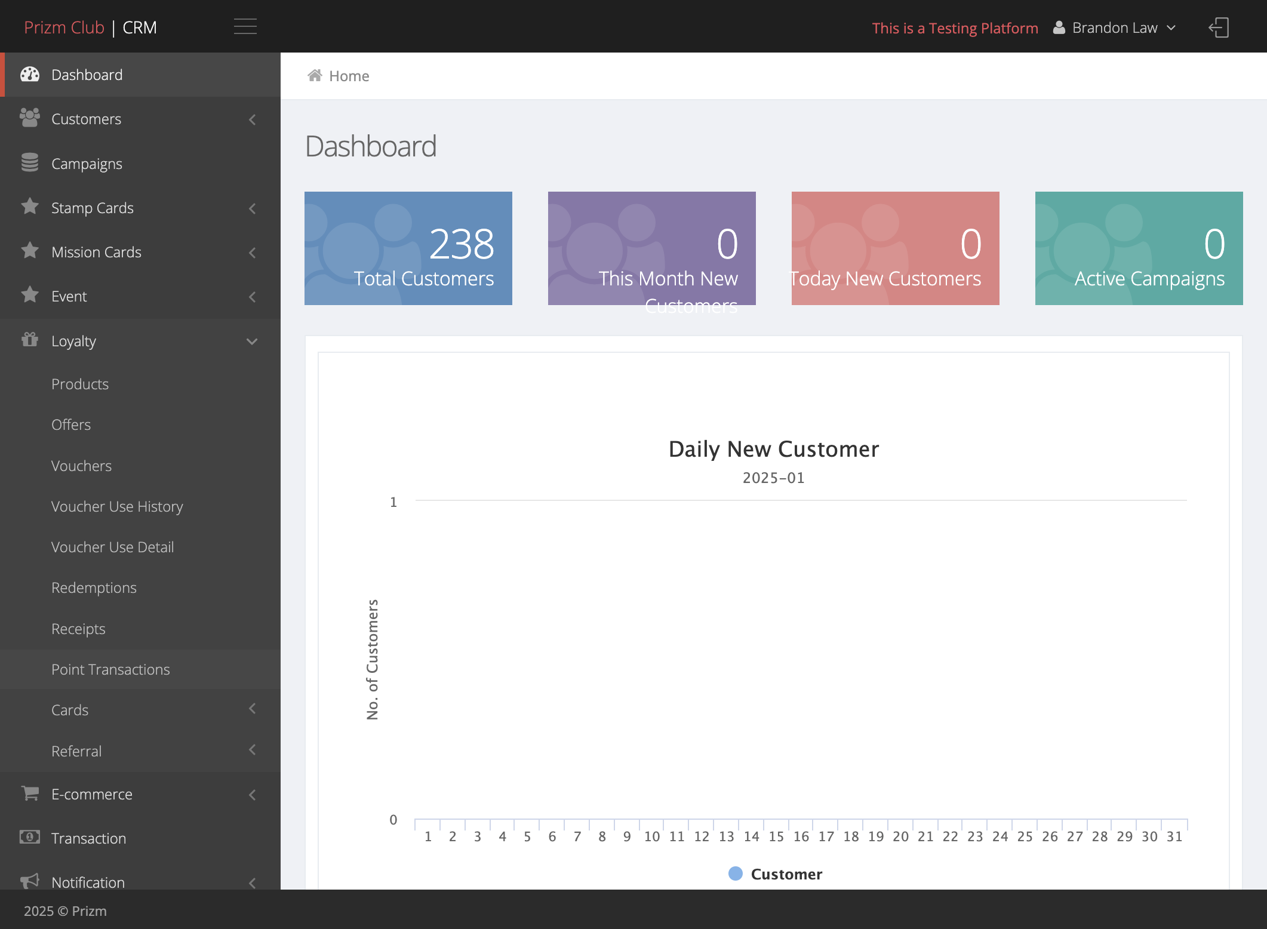
Task: Click the 'No. of Customers' axis label
Action: coord(373,660)
